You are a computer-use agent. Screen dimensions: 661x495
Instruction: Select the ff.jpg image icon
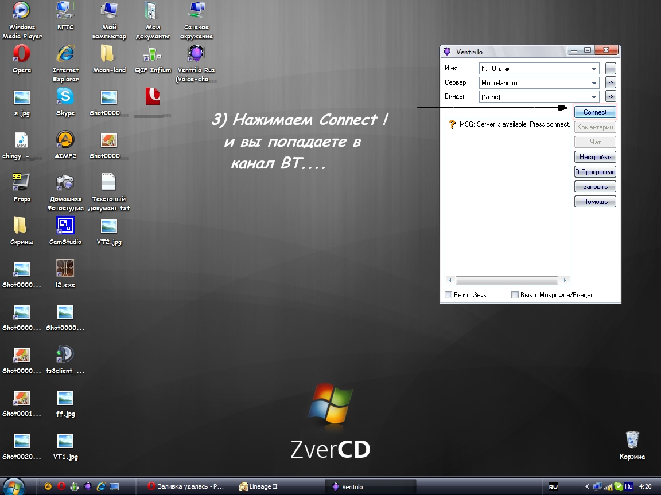65,404
